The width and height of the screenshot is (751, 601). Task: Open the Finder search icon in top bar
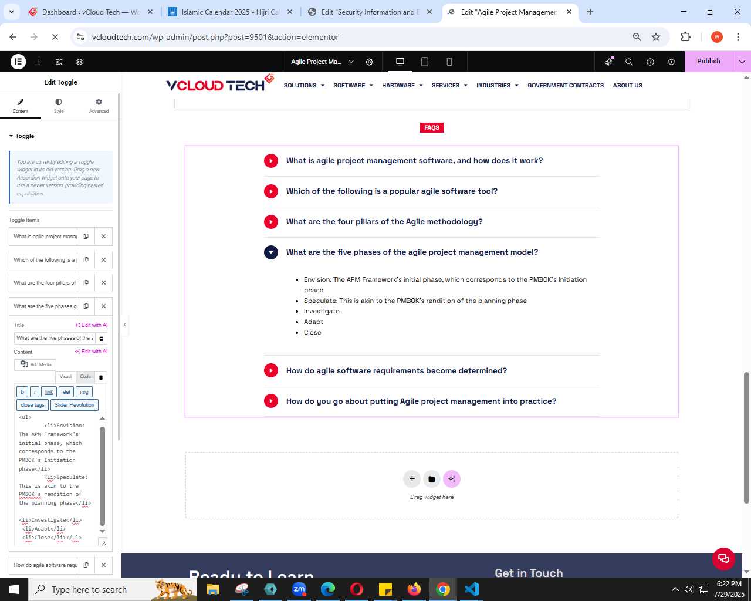click(629, 62)
